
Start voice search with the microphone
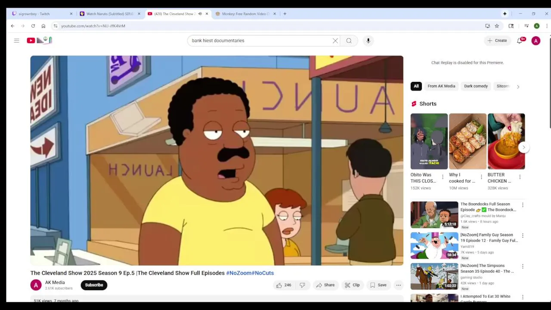tap(368, 40)
